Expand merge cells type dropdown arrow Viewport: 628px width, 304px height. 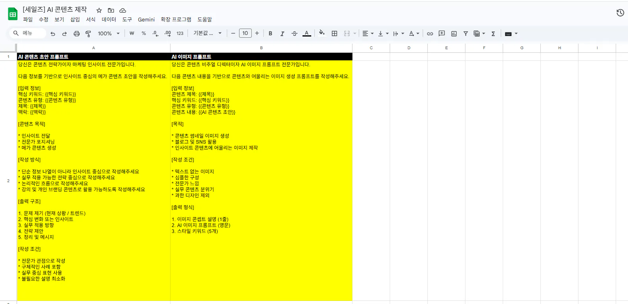[355, 33]
